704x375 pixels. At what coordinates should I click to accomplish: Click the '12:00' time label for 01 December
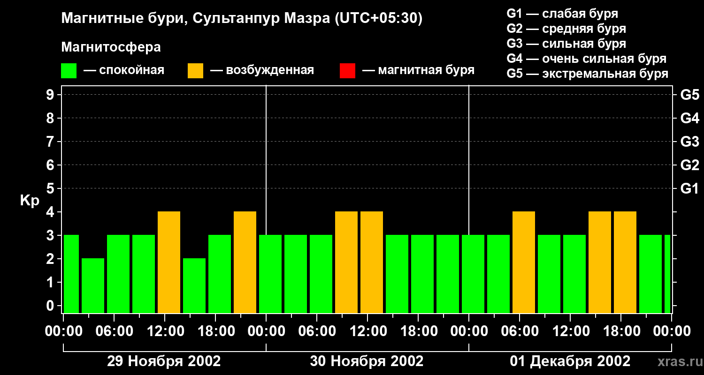570,331
